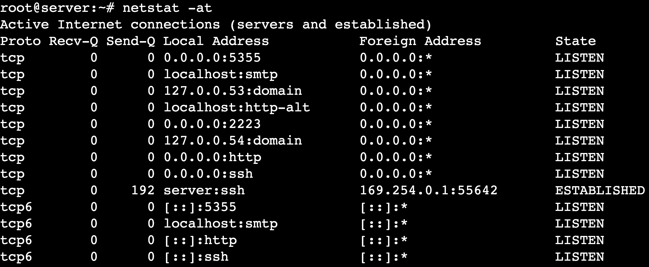
Task: Click the Local Address column header
Action: [x=216, y=41]
